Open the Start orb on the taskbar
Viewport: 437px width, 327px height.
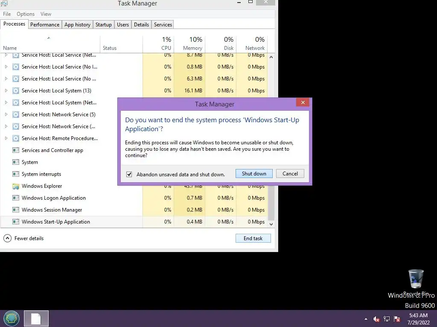click(12, 318)
